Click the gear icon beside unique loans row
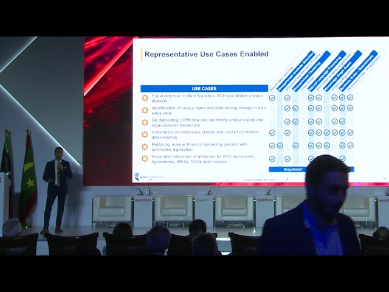This screenshot has height=292, width=389. tap(145, 110)
